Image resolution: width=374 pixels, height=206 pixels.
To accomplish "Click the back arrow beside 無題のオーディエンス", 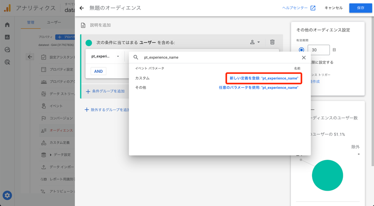I will pos(81,8).
